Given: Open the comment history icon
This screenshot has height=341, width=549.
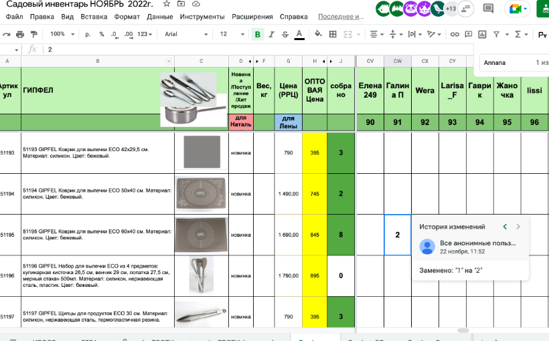Looking at the screenshot, I should point(489,9).
